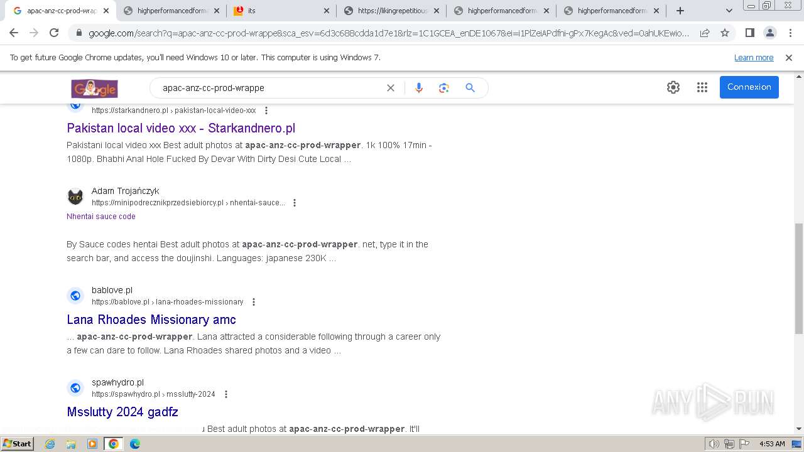Viewport: 804px width, 452px height.
Task: Open more options for spawhydro.pl result
Action: 226,394
